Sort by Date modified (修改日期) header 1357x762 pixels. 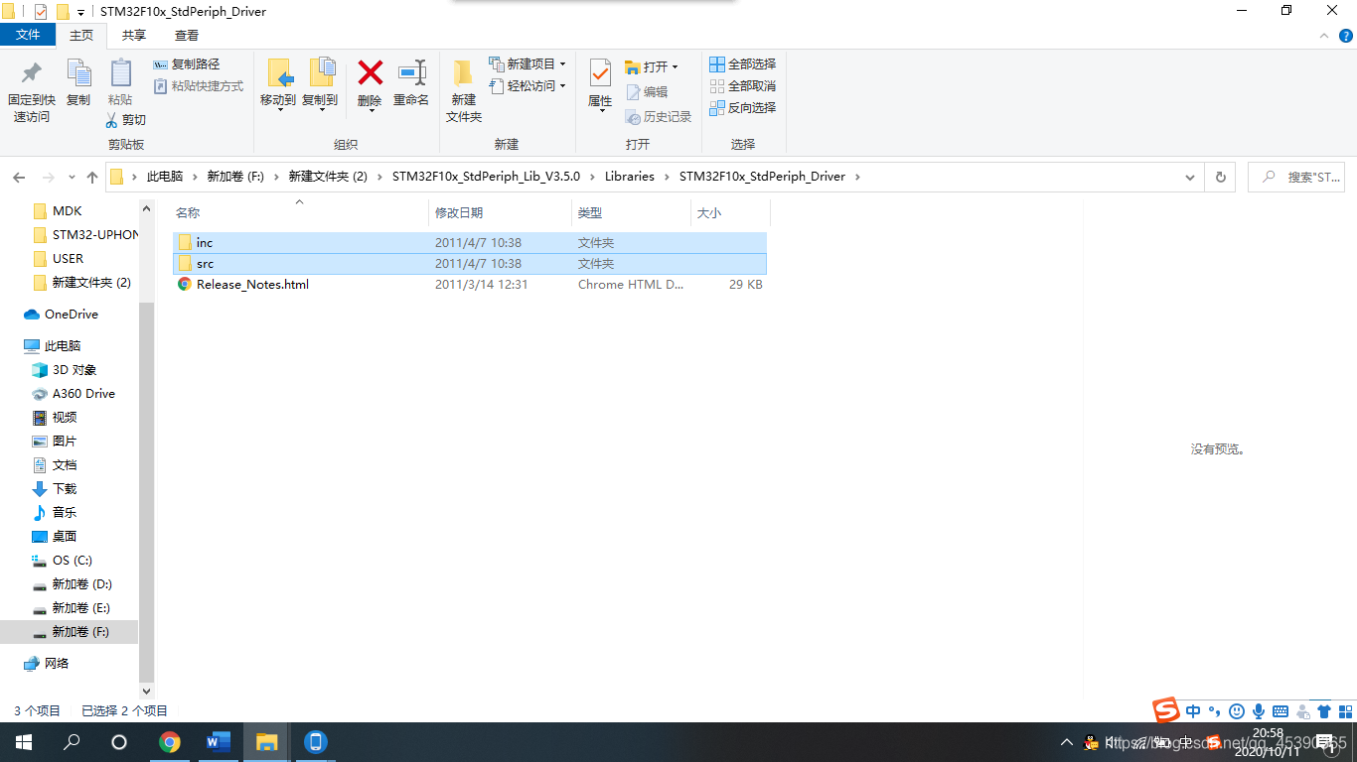(501, 212)
